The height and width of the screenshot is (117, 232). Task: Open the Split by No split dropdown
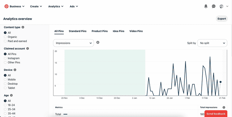tap(212, 43)
